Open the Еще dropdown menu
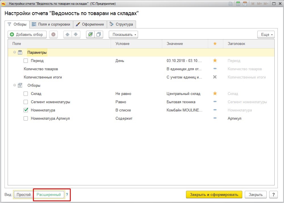The width and height of the screenshot is (284, 203). (266, 34)
